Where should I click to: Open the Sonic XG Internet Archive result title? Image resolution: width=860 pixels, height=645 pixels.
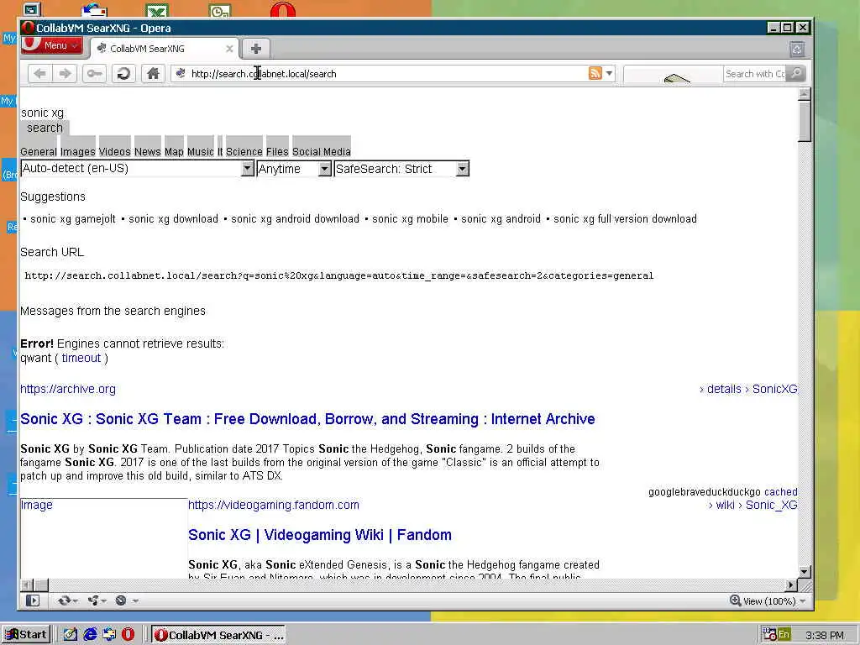(307, 419)
